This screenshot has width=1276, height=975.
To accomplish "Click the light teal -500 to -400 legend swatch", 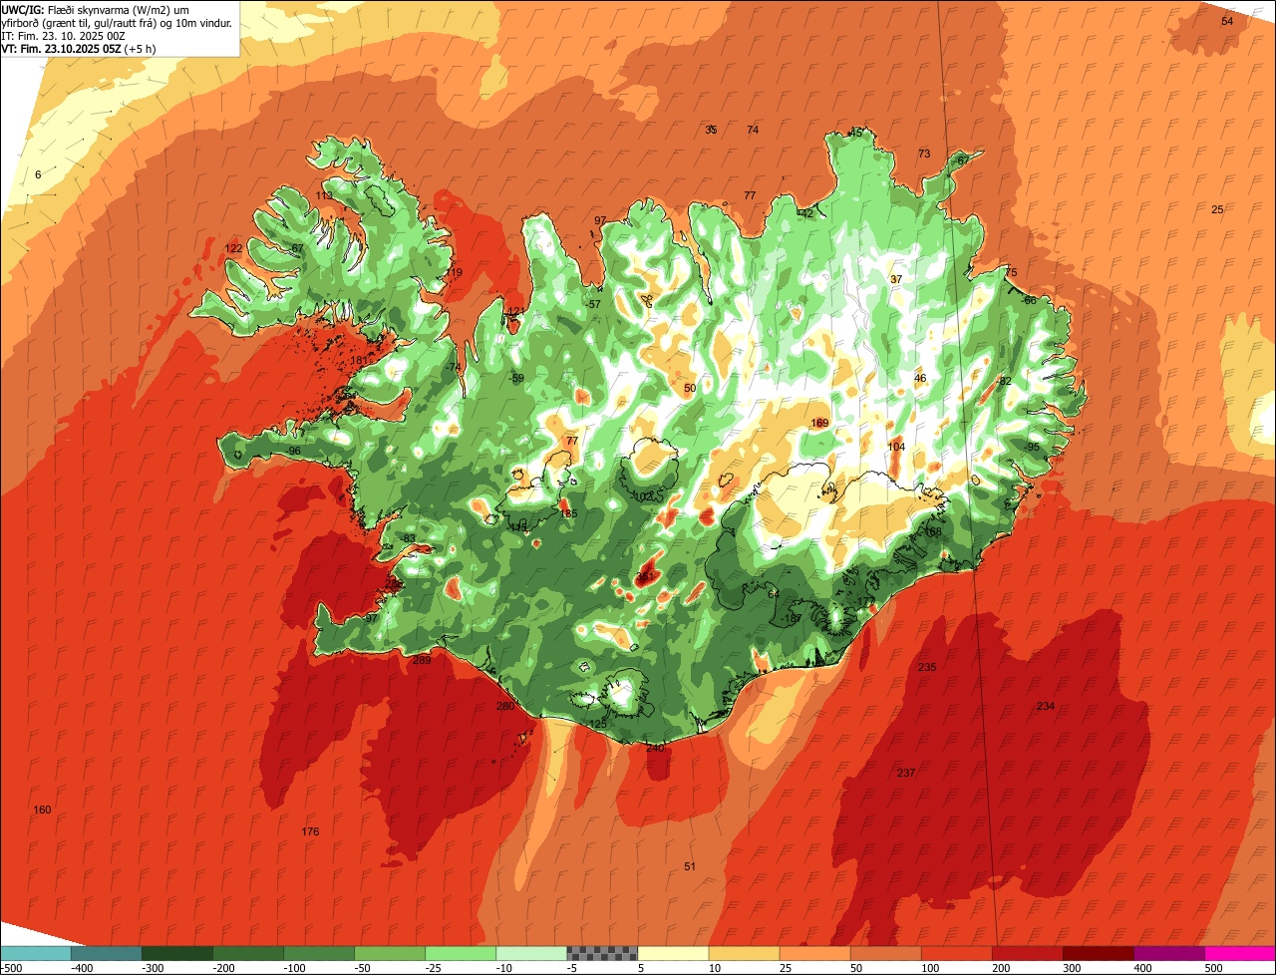I will [36, 953].
